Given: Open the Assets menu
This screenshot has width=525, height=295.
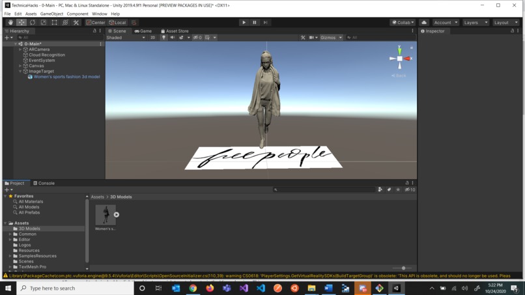Looking at the screenshot, I should 31,14.
